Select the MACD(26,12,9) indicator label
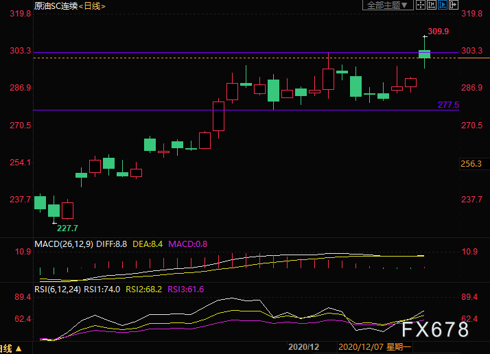This screenshot has height=354, width=490. click(64, 244)
